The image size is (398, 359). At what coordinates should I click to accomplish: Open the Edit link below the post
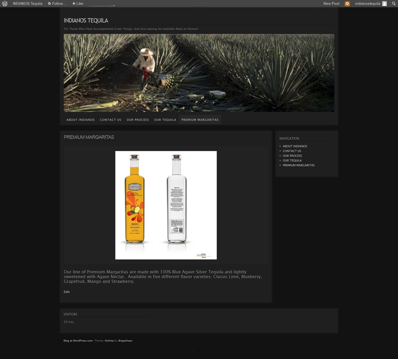tap(66, 292)
